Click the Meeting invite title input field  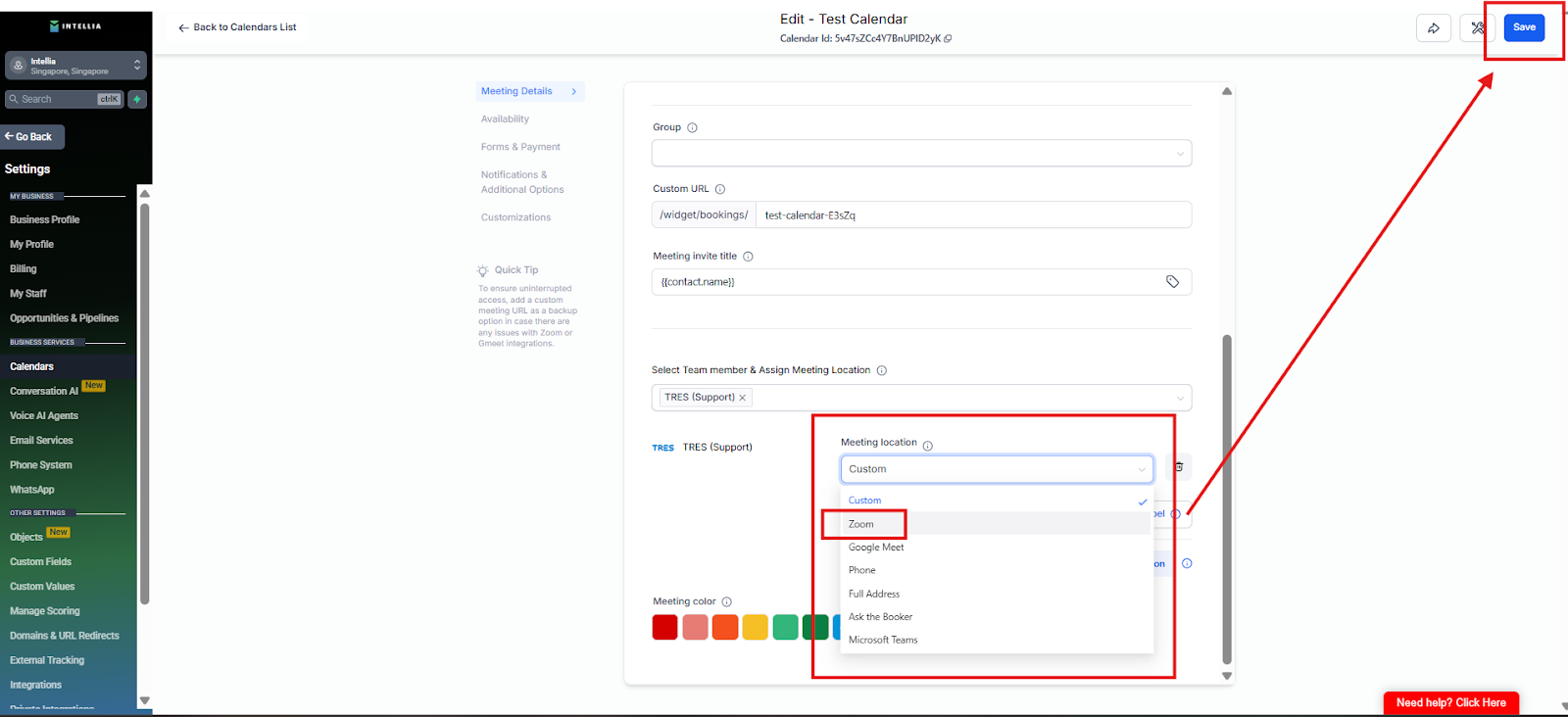(921, 282)
